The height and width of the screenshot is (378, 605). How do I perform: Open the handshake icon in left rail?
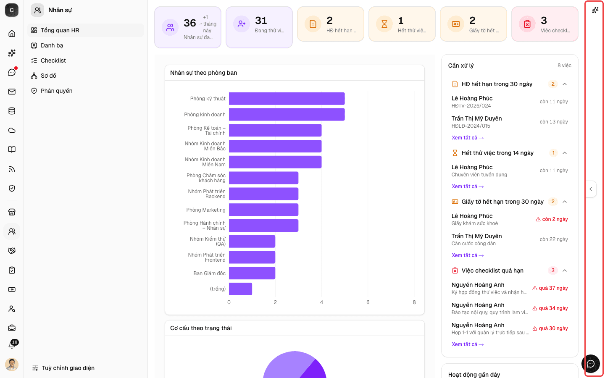(12, 251)
